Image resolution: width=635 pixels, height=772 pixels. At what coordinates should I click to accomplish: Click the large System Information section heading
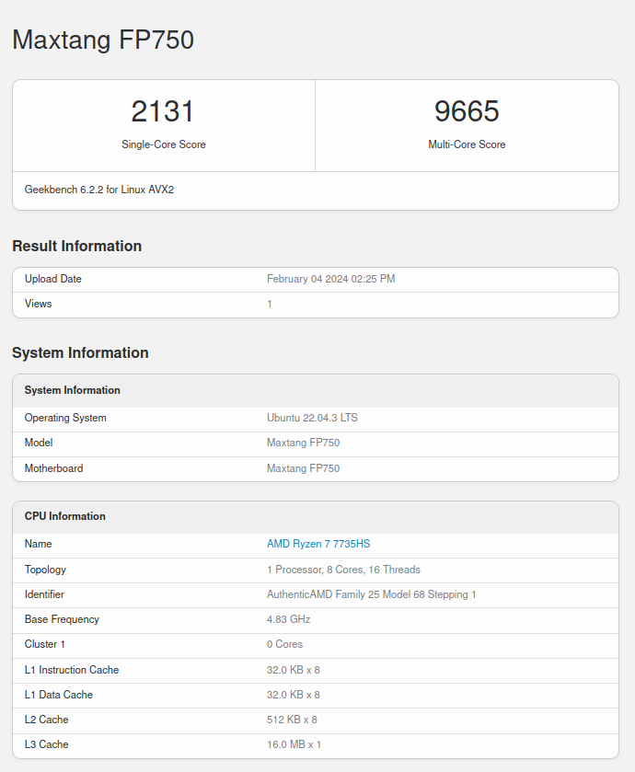[x=80, y=352]
